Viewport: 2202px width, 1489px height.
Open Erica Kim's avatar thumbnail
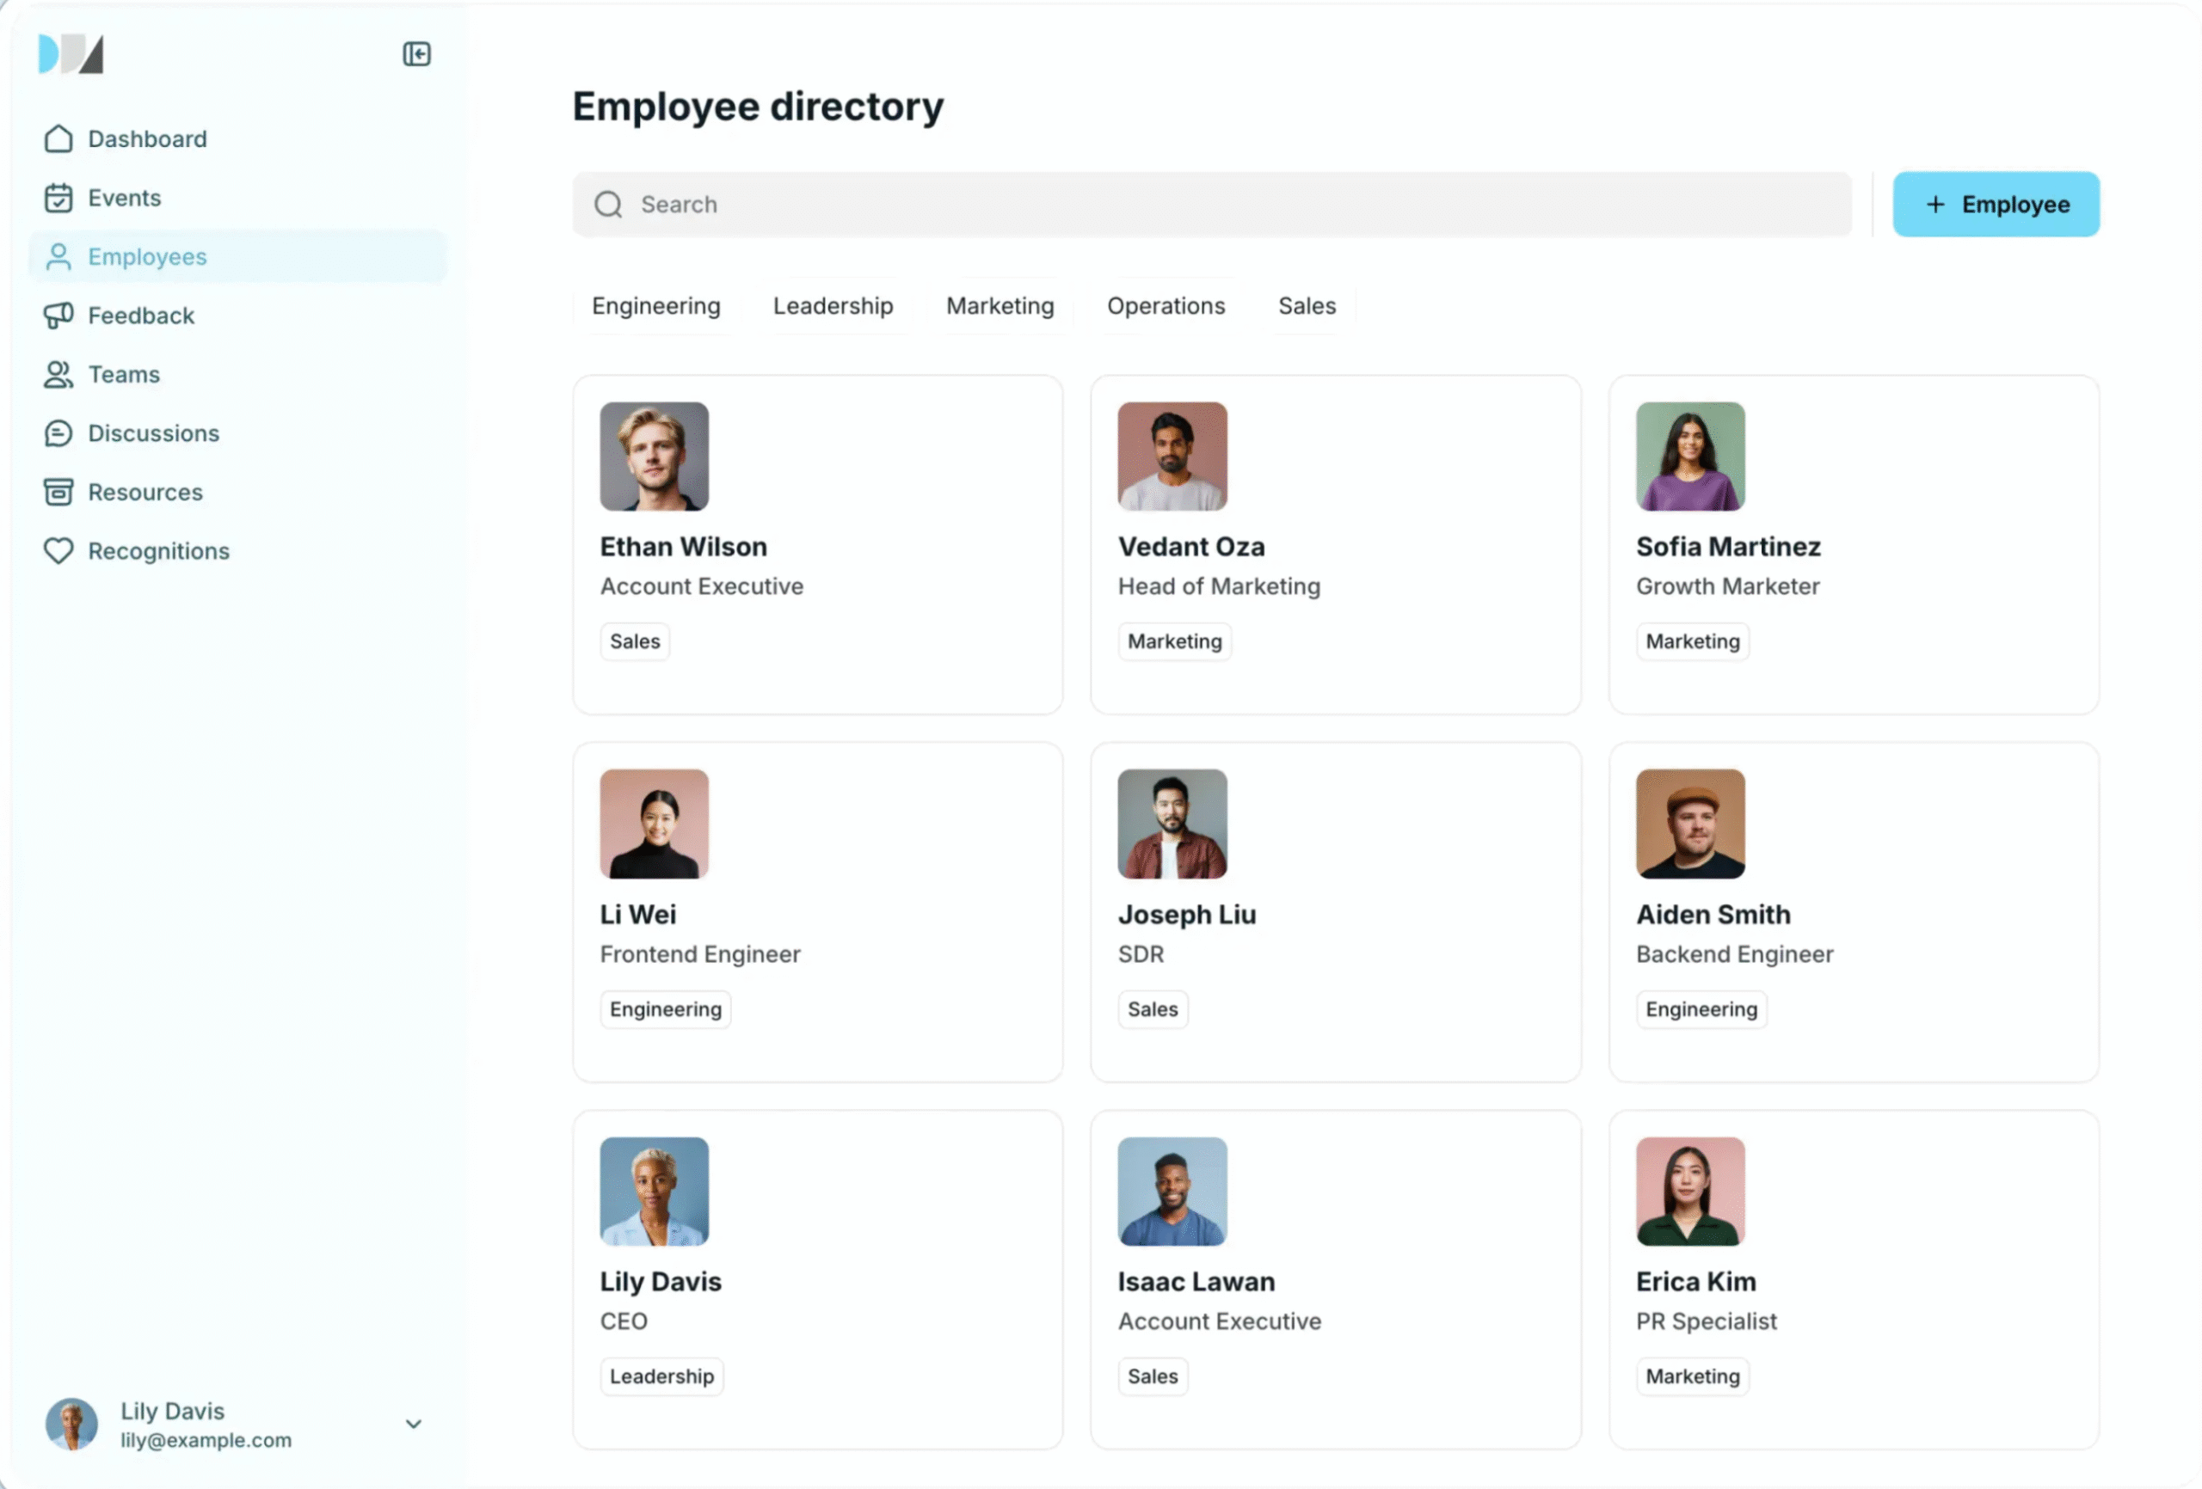tap(1689, 1192)
